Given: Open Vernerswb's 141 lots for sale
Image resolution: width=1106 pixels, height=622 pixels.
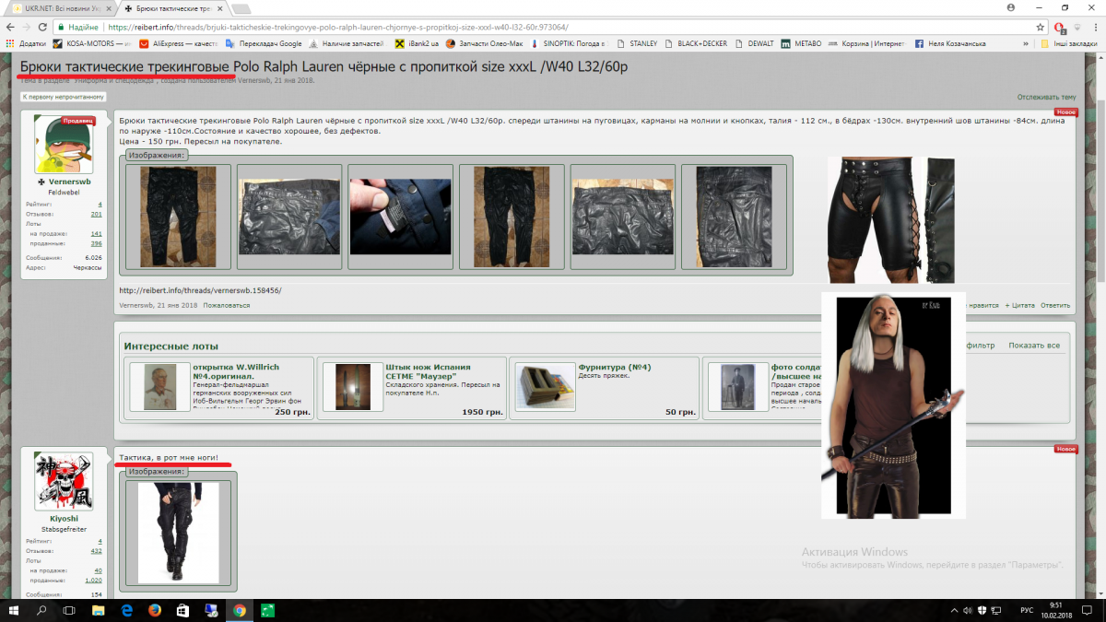Looking at the screenshot, I should coord(96,234).
